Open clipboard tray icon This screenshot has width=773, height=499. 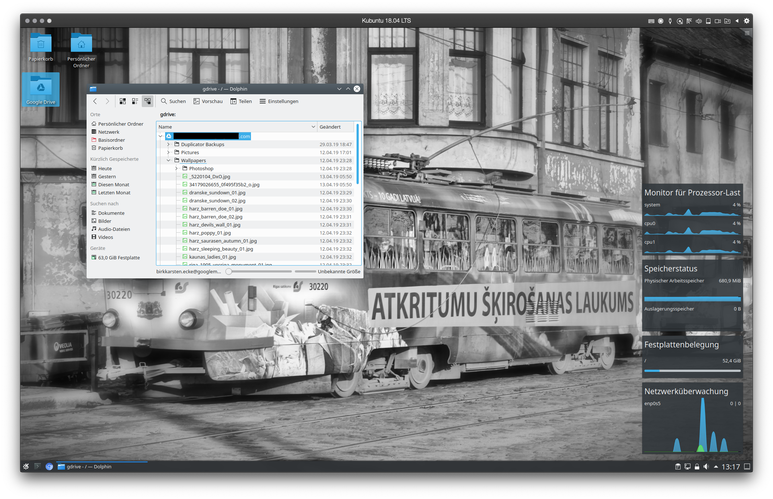click(x=678, y=466)
